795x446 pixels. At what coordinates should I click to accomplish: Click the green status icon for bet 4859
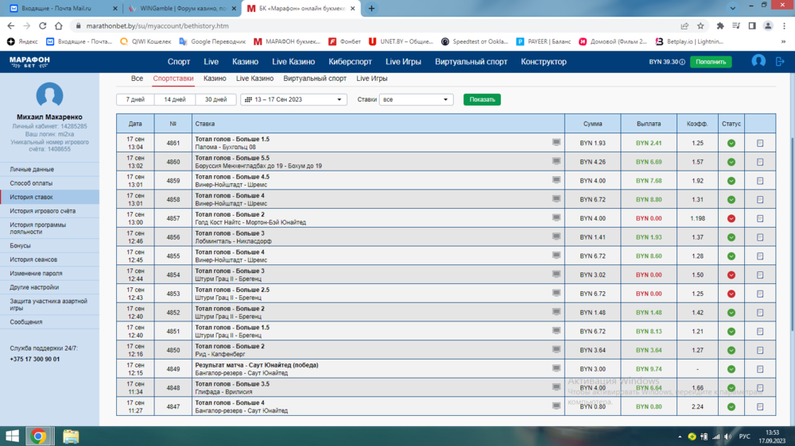731,181
